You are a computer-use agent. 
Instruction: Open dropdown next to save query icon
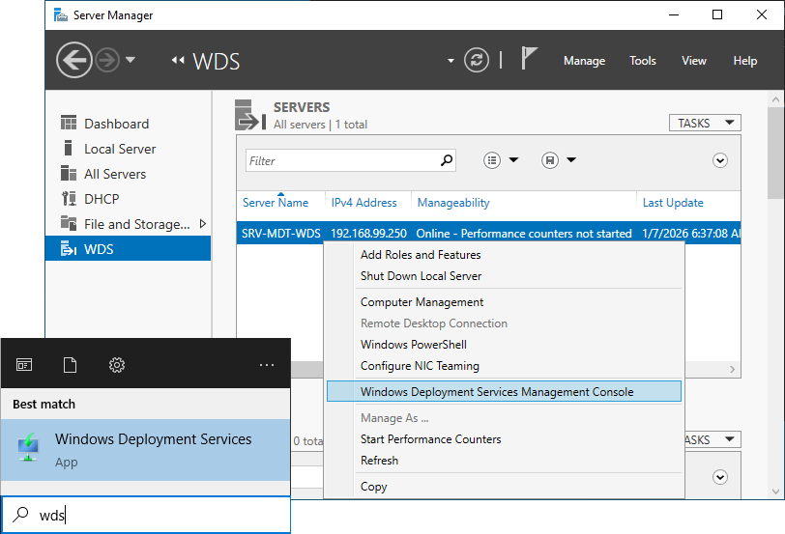pos(571,160)
